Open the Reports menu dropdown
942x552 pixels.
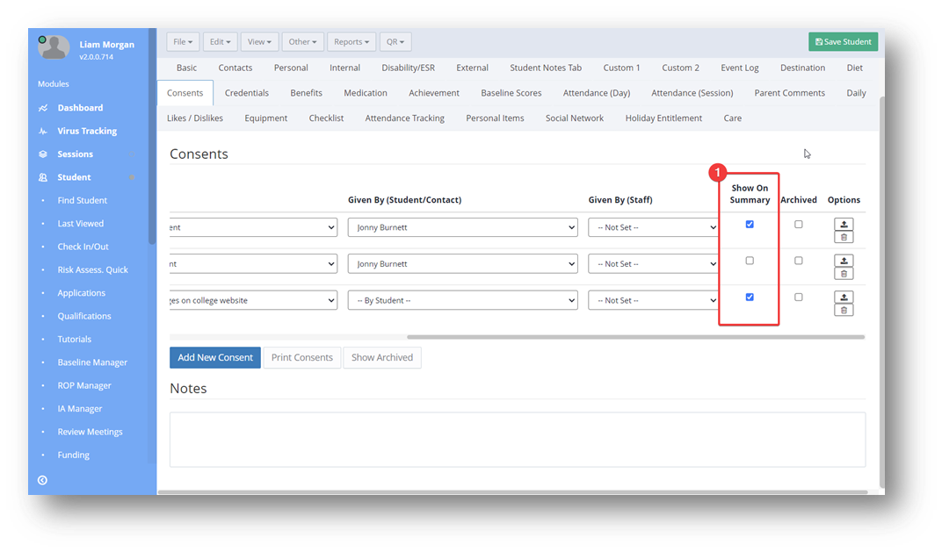pyautogui.click(x=351, y=42)
